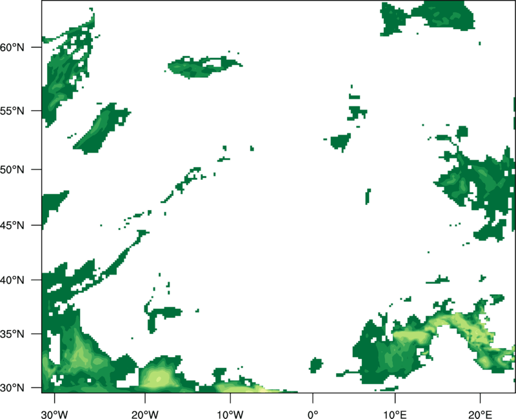Click the 30°N latitude label
516x419 pixels.
12,388
